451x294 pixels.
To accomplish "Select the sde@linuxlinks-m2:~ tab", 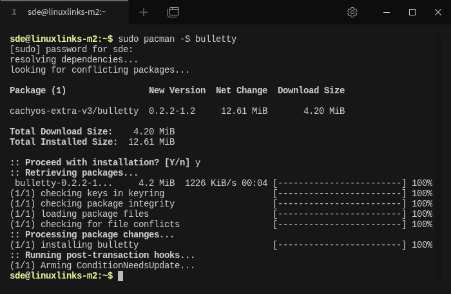I will (x=64, y=12).
